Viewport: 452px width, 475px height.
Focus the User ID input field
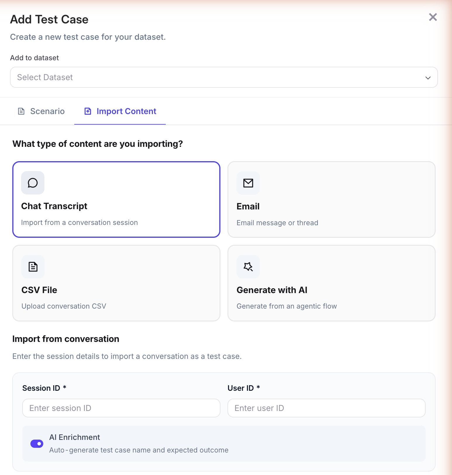[327, 408]
